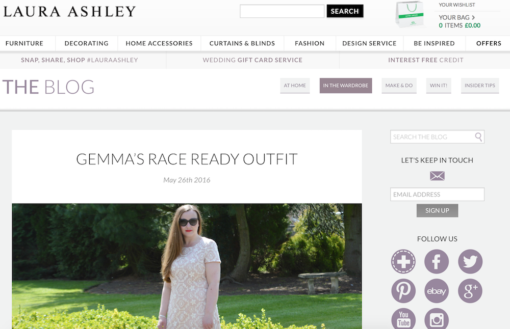Screen dimensions: 510x329
Task: Select the Make & Do blog tab
Action: coord(399,86)
